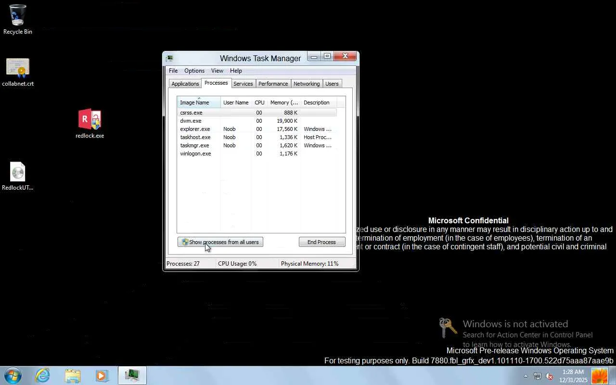The height and width of the screenshot is (385, 616).
Task: Select the collabnet.crt certificate file icon
Action: pyautogui.click(x=18, y=73)
